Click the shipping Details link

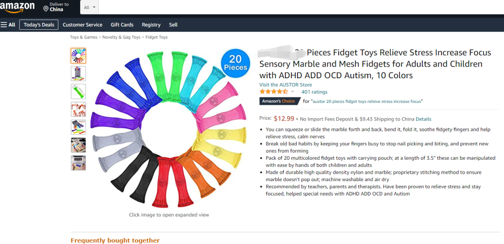coord(423,119)
